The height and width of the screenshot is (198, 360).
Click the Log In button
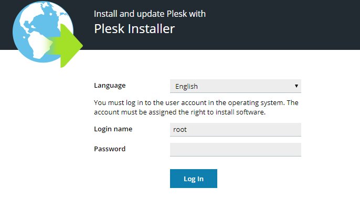194,179
